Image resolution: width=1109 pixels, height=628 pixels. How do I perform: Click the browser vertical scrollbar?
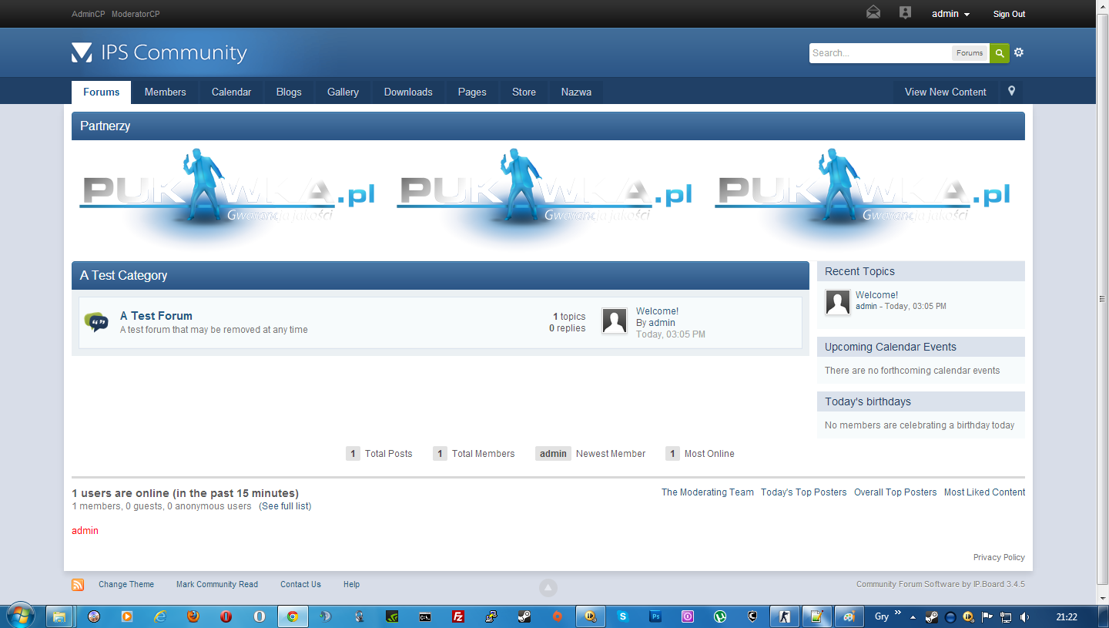pos(1102,298)
